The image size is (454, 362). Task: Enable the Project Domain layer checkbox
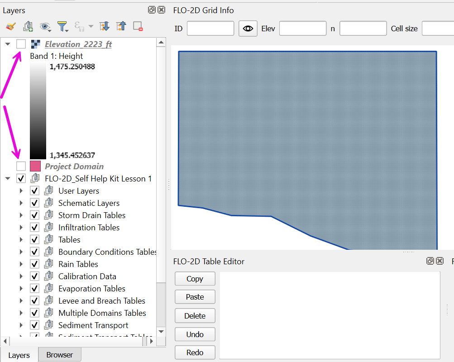[21, 166]
